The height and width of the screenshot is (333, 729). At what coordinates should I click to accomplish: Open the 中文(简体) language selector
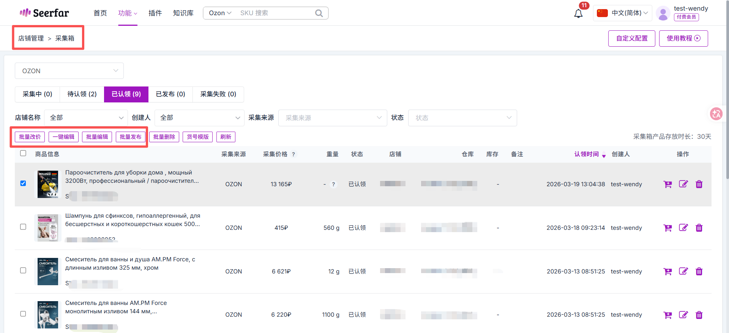[623, 13]
